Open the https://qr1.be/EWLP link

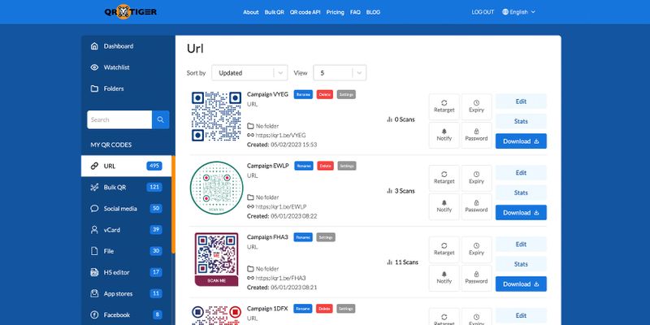pyautogui.click(x=281, y=206)
